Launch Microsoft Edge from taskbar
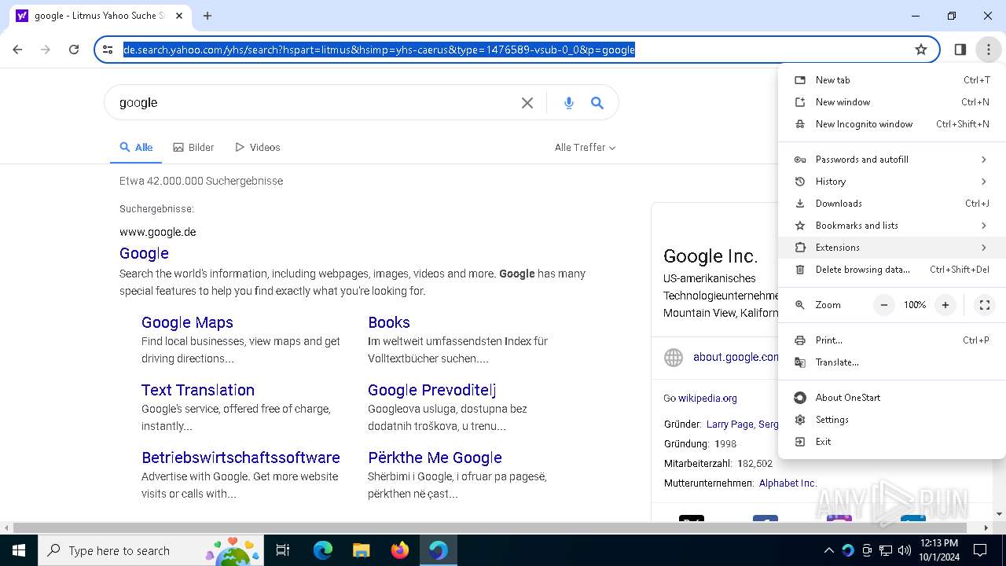 323,550
